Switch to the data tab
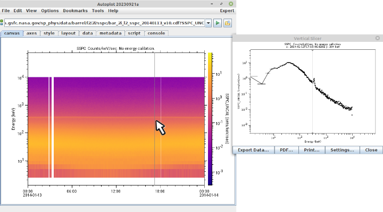 click(x=87, y=33)
